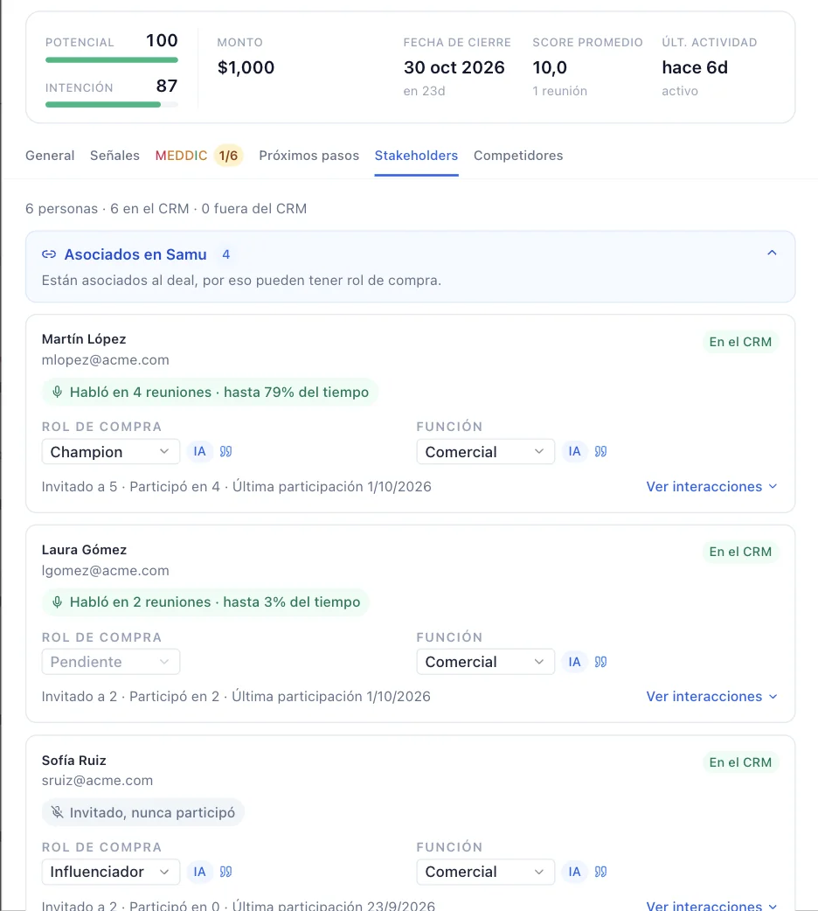Click the name Laura Gómez

coord(84,550)
